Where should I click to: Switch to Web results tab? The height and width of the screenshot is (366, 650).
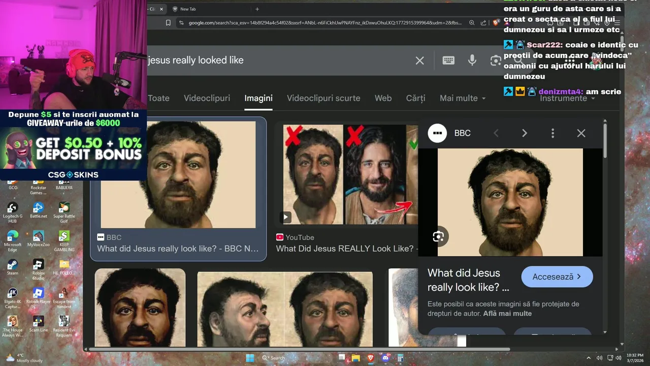383,98
